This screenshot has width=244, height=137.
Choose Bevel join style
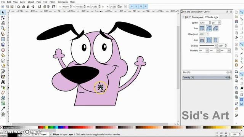[215, 29]
